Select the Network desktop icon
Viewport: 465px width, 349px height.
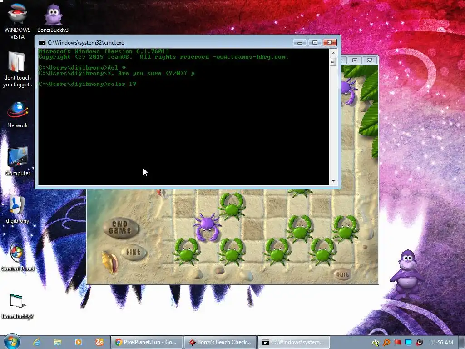point(18,115)
